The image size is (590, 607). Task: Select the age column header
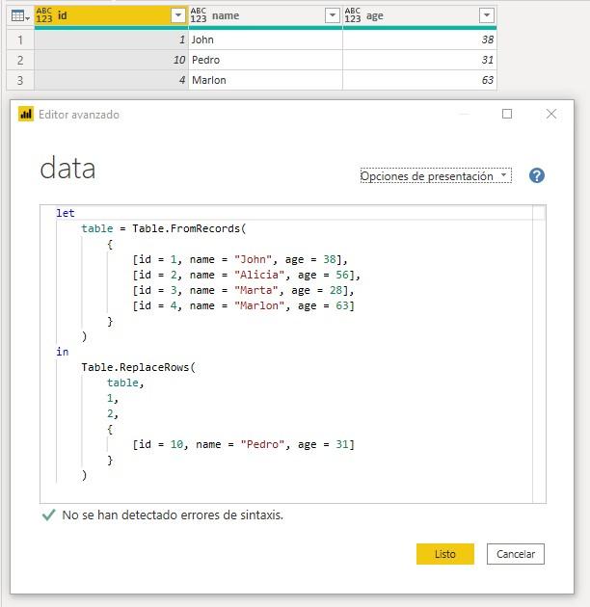419,15
